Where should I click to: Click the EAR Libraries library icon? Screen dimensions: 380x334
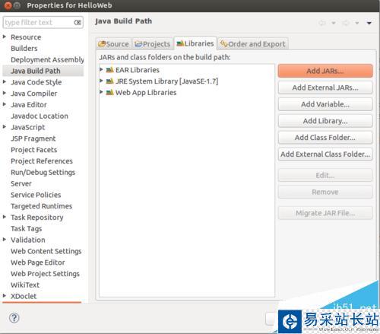pyautogui.click(x=109, y=70)
